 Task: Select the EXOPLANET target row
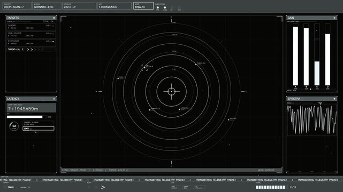31,43
